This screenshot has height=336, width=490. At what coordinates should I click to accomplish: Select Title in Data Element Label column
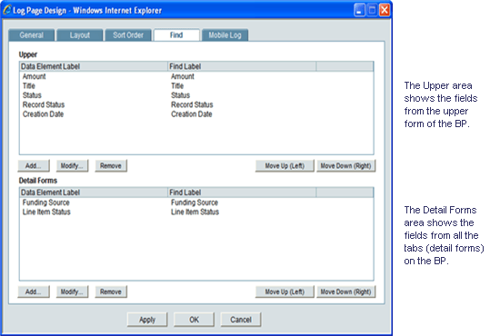tap(29, 86)
